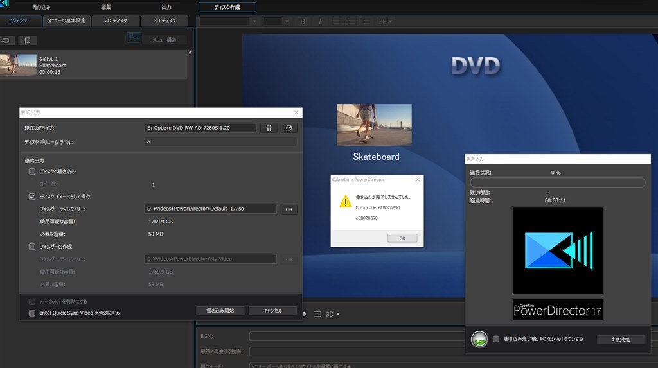Align text left in toolbar
Image resolution: width=658 pixels, height=368 pixels.
[x=337, y=21]
